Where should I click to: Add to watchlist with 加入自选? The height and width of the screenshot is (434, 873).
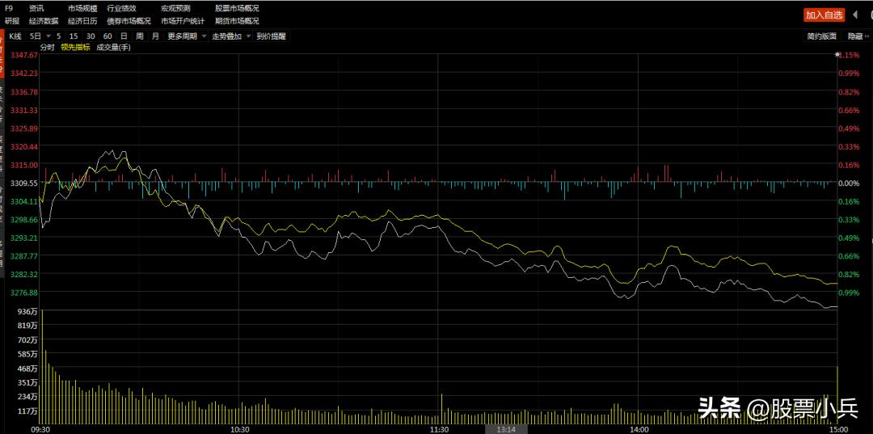click(x=824, y=15)
